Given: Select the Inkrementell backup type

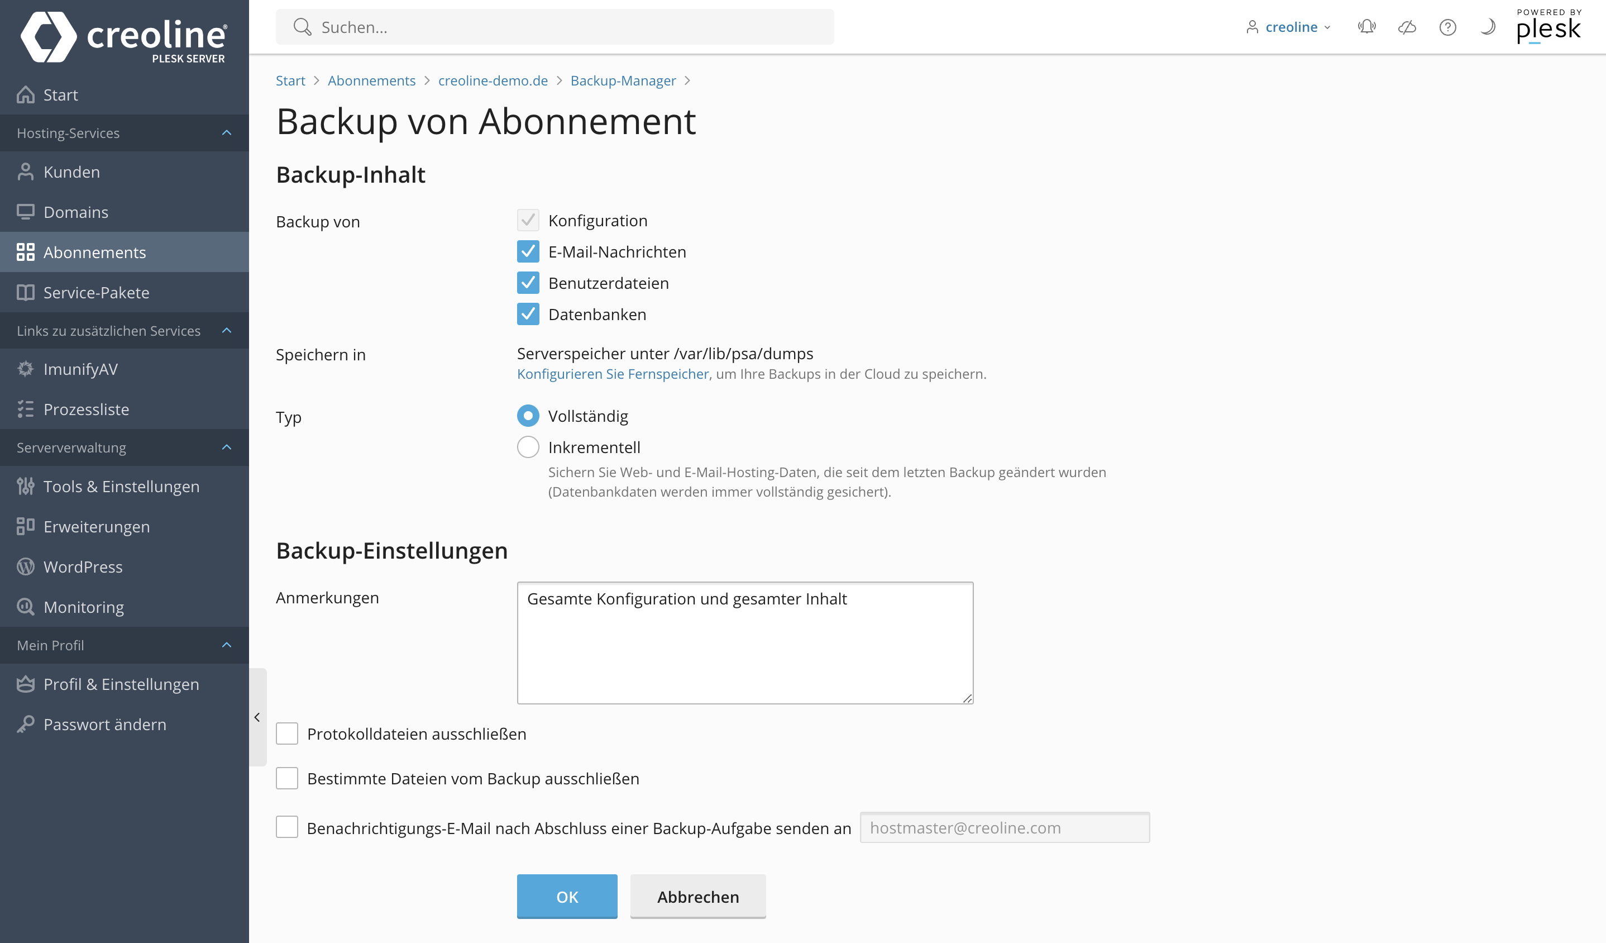Looking at the screenshot, I should tap(528, 447).
